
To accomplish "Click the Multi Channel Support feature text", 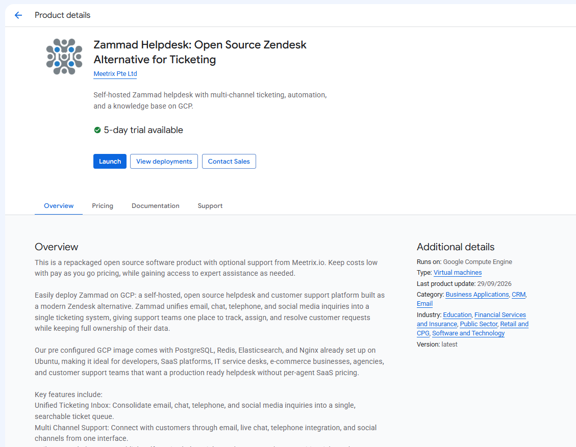I will pos(206,433).
